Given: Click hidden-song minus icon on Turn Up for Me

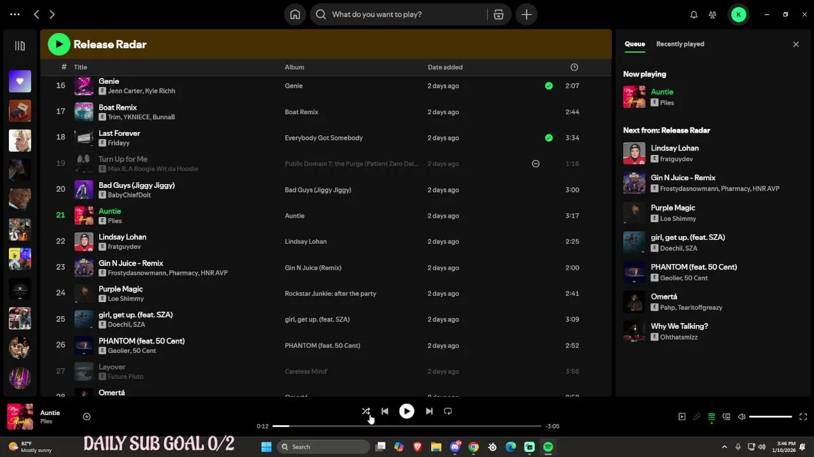Looking at the screenshot, I should point(535,164).
